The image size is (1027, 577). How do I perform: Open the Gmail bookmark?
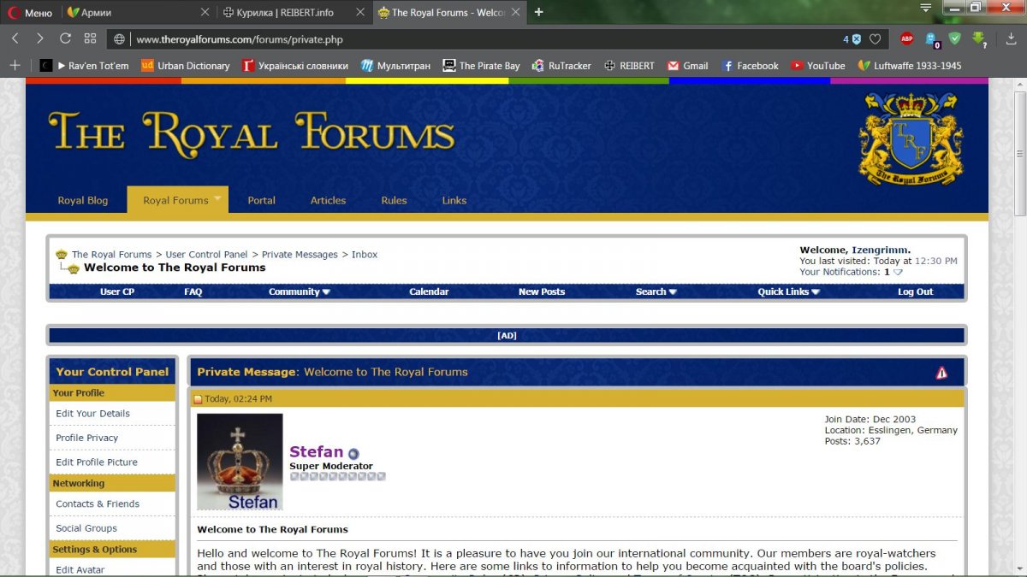(x=687, y=66)
